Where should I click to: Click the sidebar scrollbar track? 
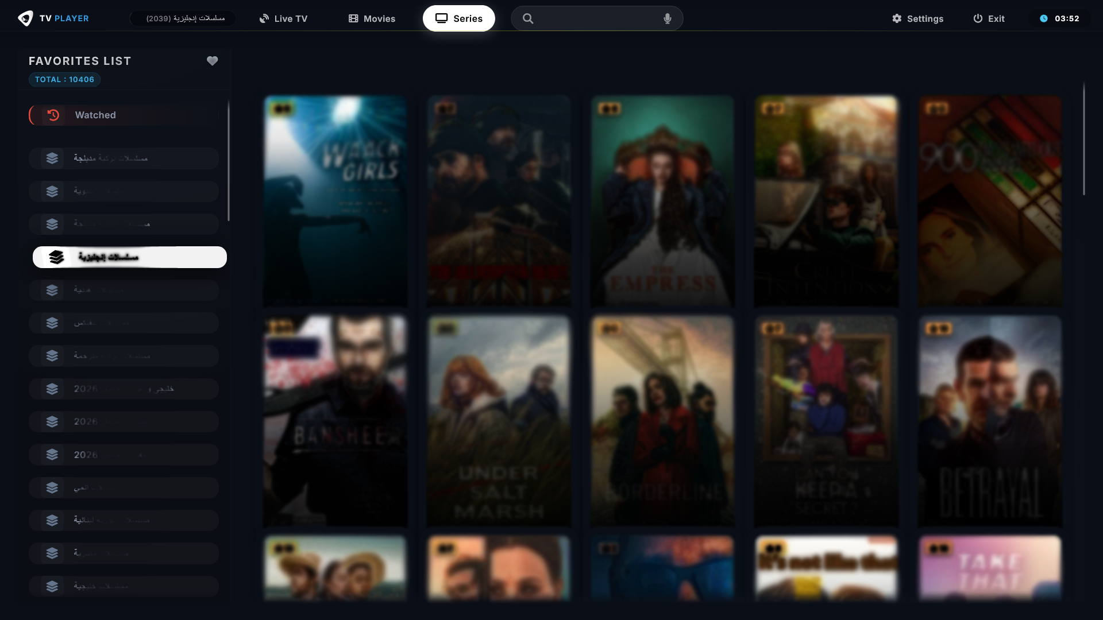(x=228, y=344)
